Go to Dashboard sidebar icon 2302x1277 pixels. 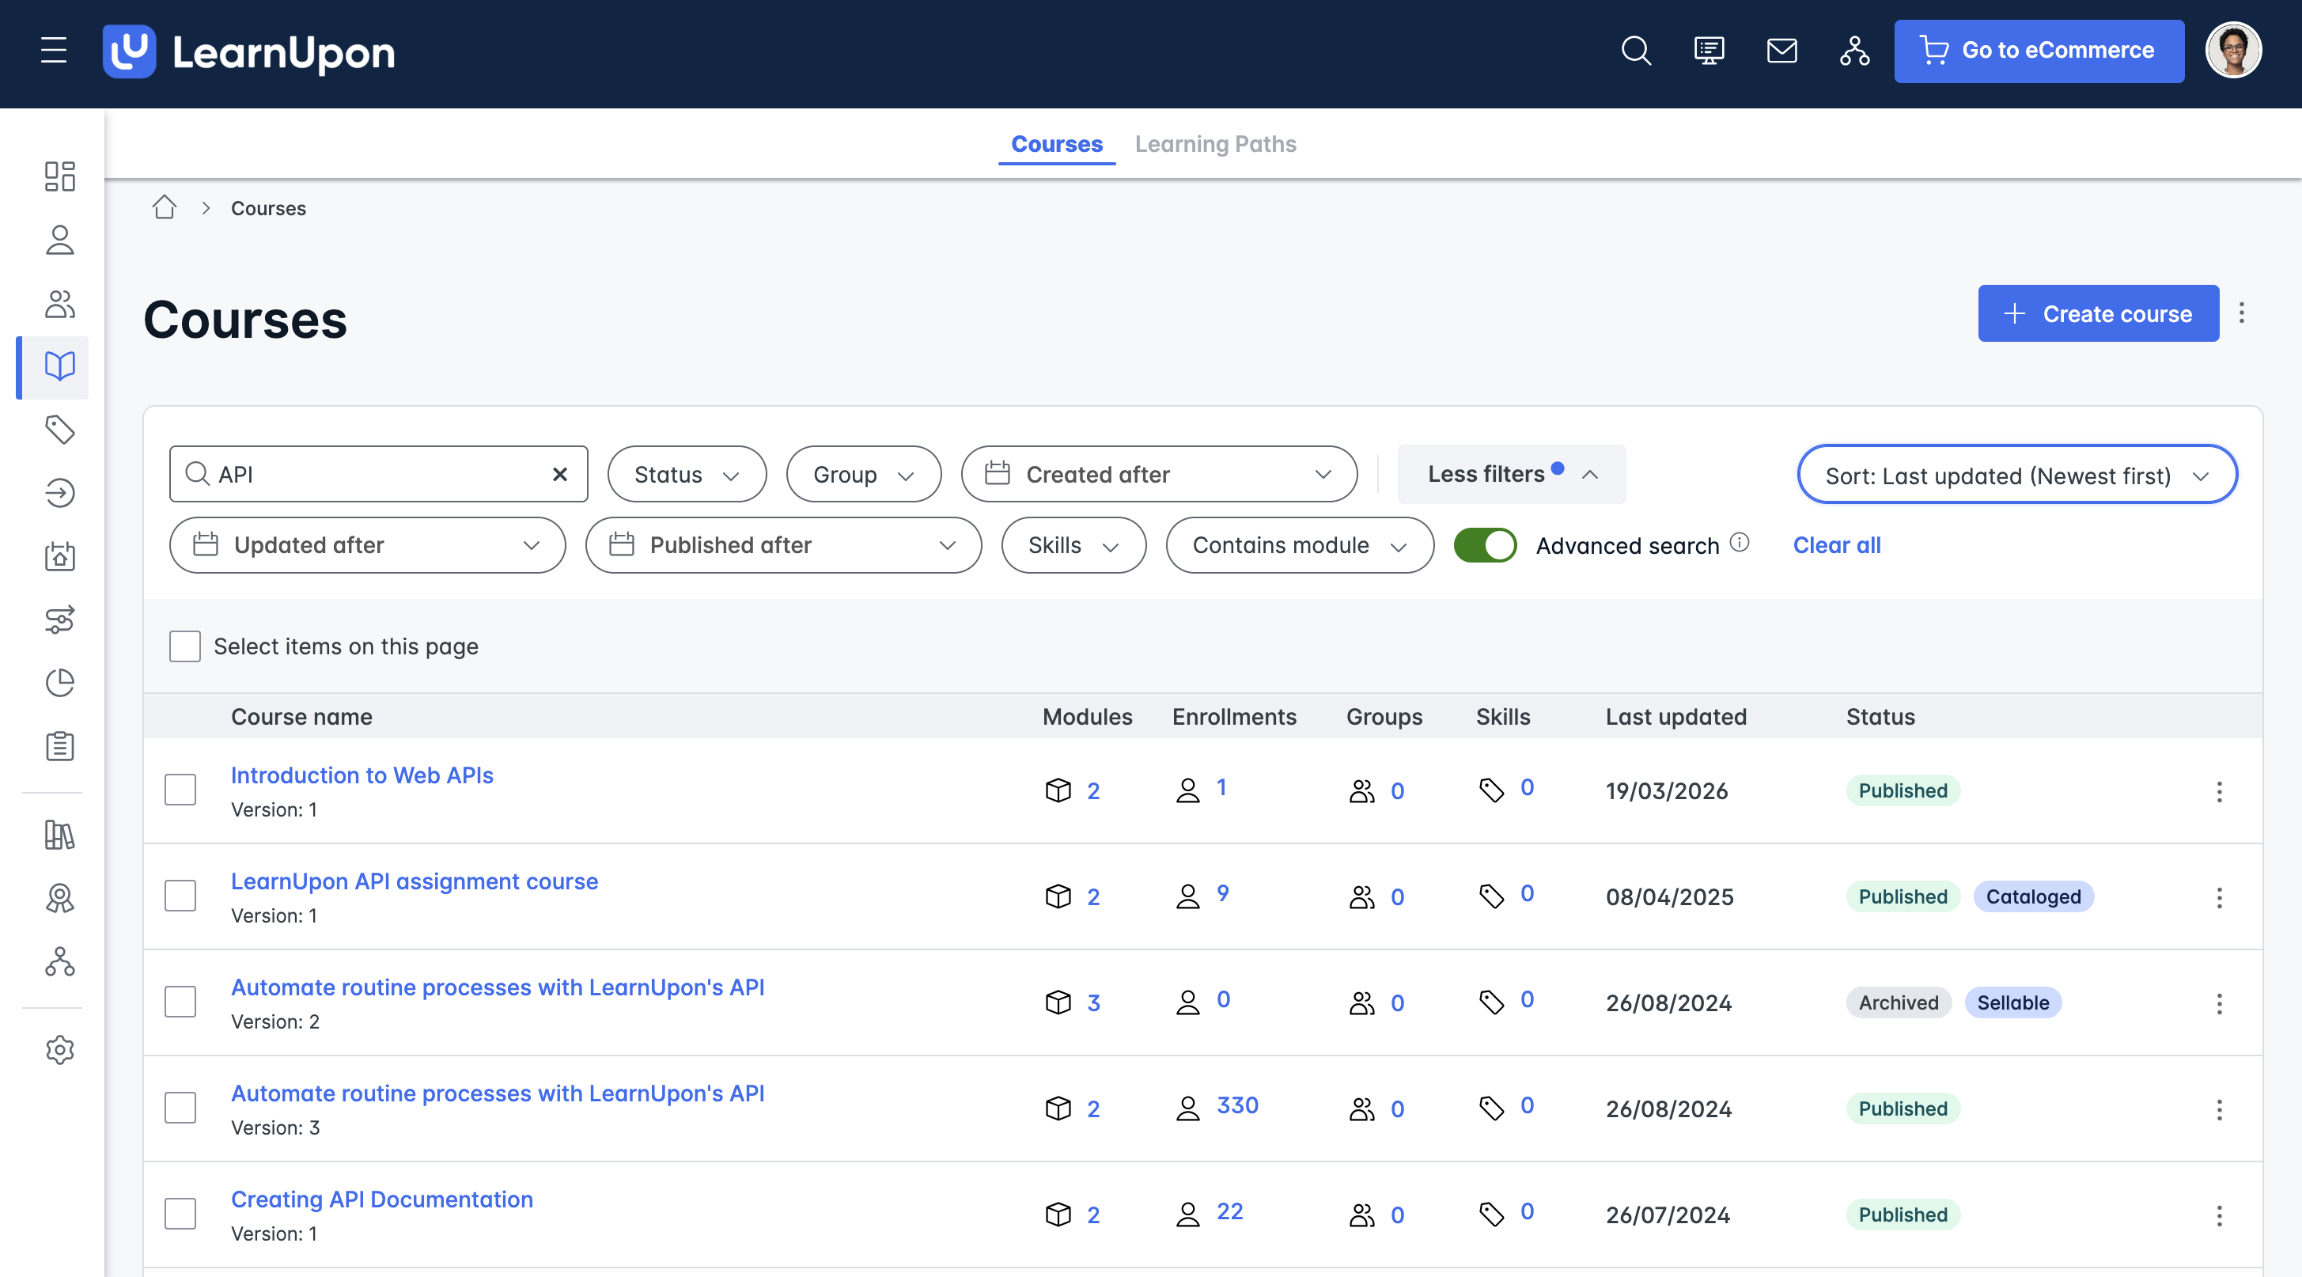coord(60,176)
